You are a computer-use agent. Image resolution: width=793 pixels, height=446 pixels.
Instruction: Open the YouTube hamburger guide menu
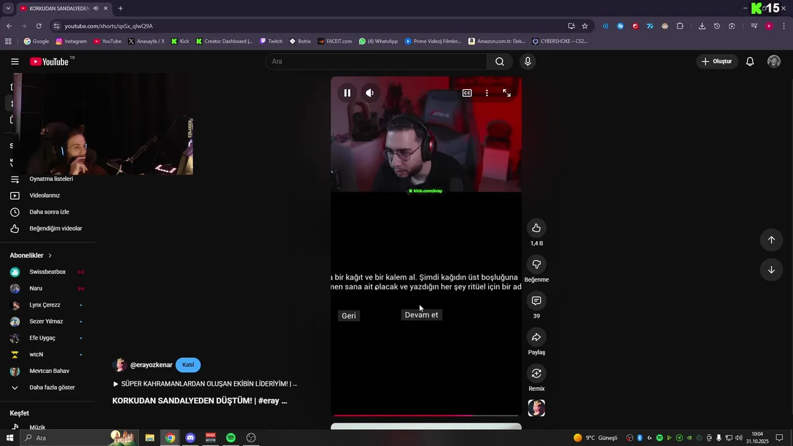pyautogui.click(x=15, y=61)
